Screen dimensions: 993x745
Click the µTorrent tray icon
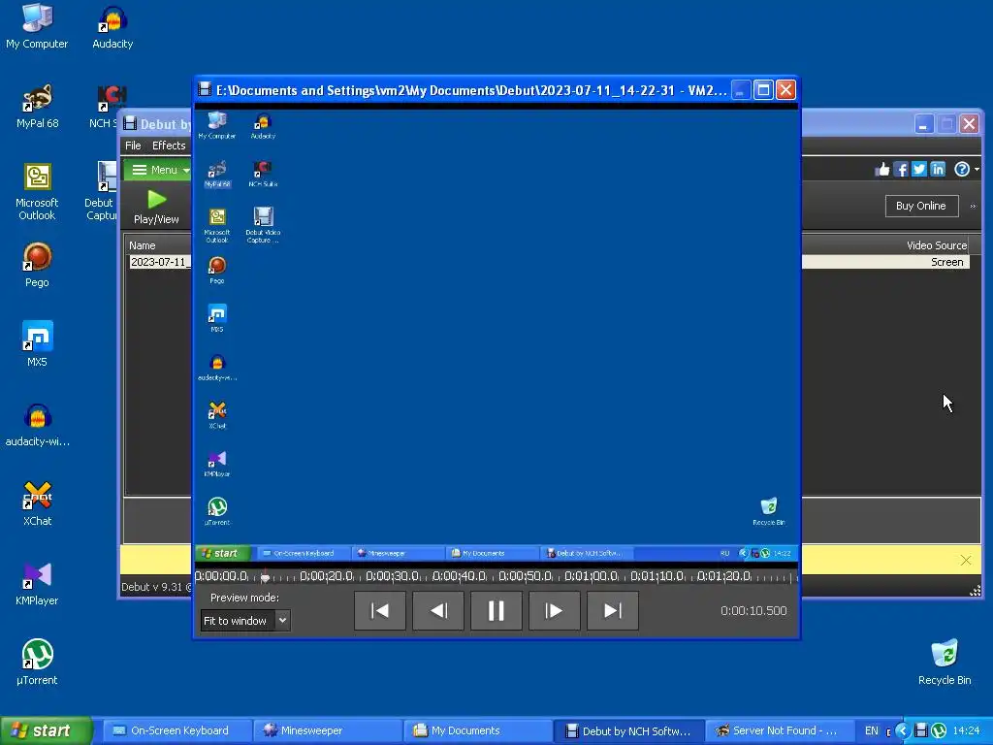pos(939,731)
